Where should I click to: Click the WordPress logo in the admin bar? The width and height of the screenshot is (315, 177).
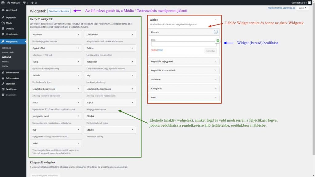(x=3, y=2)
